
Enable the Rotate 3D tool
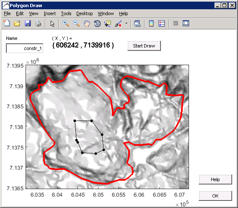click(97, 24)
